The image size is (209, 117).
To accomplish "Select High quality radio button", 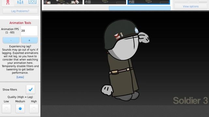I will [x=34, y=109].
